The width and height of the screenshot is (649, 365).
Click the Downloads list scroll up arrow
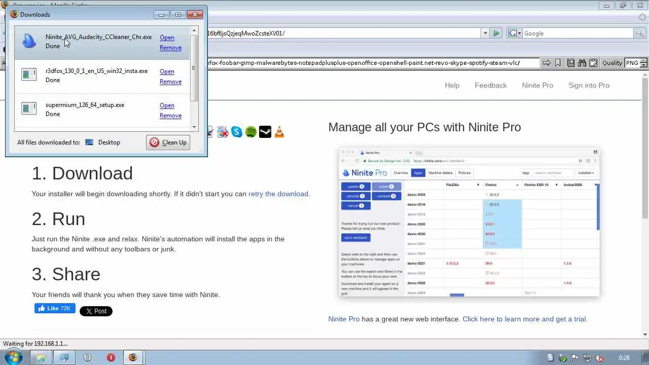pos(194,31)
